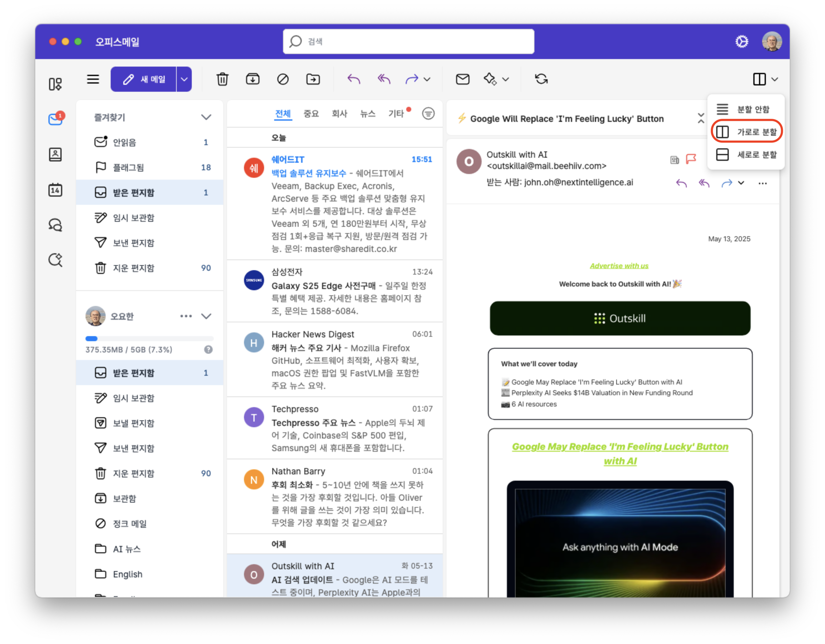Click the reply icon in message header
825x644 pixels.
coord(681,183)
